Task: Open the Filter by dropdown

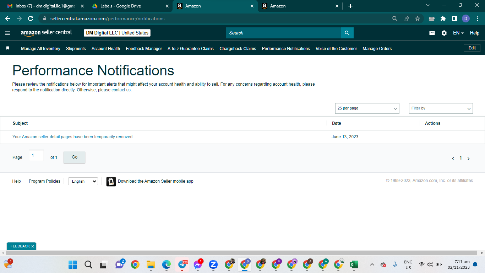Action: click(x=441, y=108)
